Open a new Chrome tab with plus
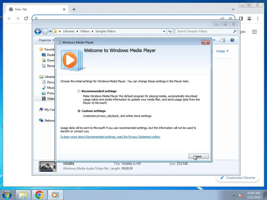Image resolution: width=267 pixels, height=200 pixels. point(74,9)
